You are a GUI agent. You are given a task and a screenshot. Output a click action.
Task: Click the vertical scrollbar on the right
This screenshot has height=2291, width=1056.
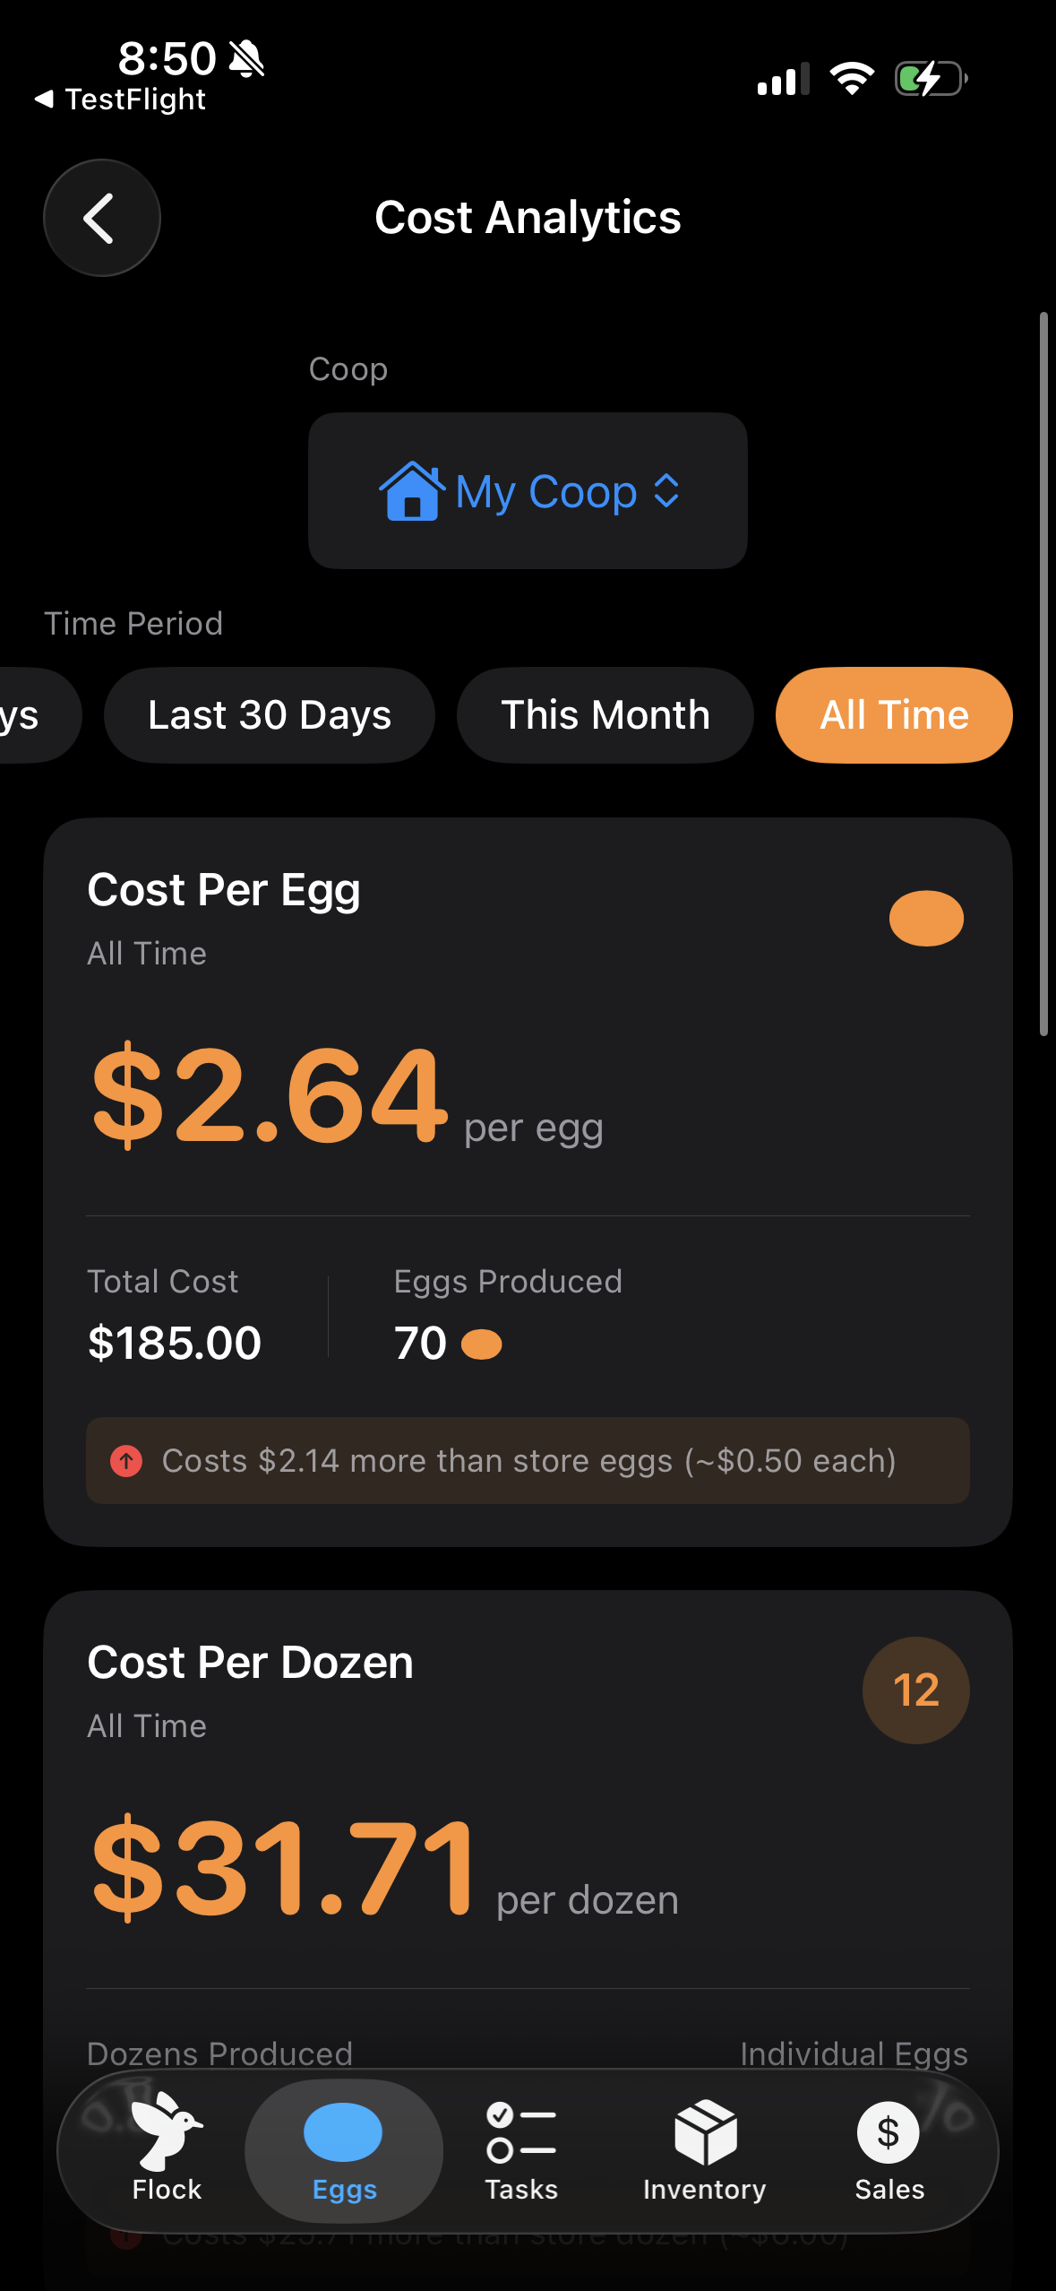tap(1043, 673)
